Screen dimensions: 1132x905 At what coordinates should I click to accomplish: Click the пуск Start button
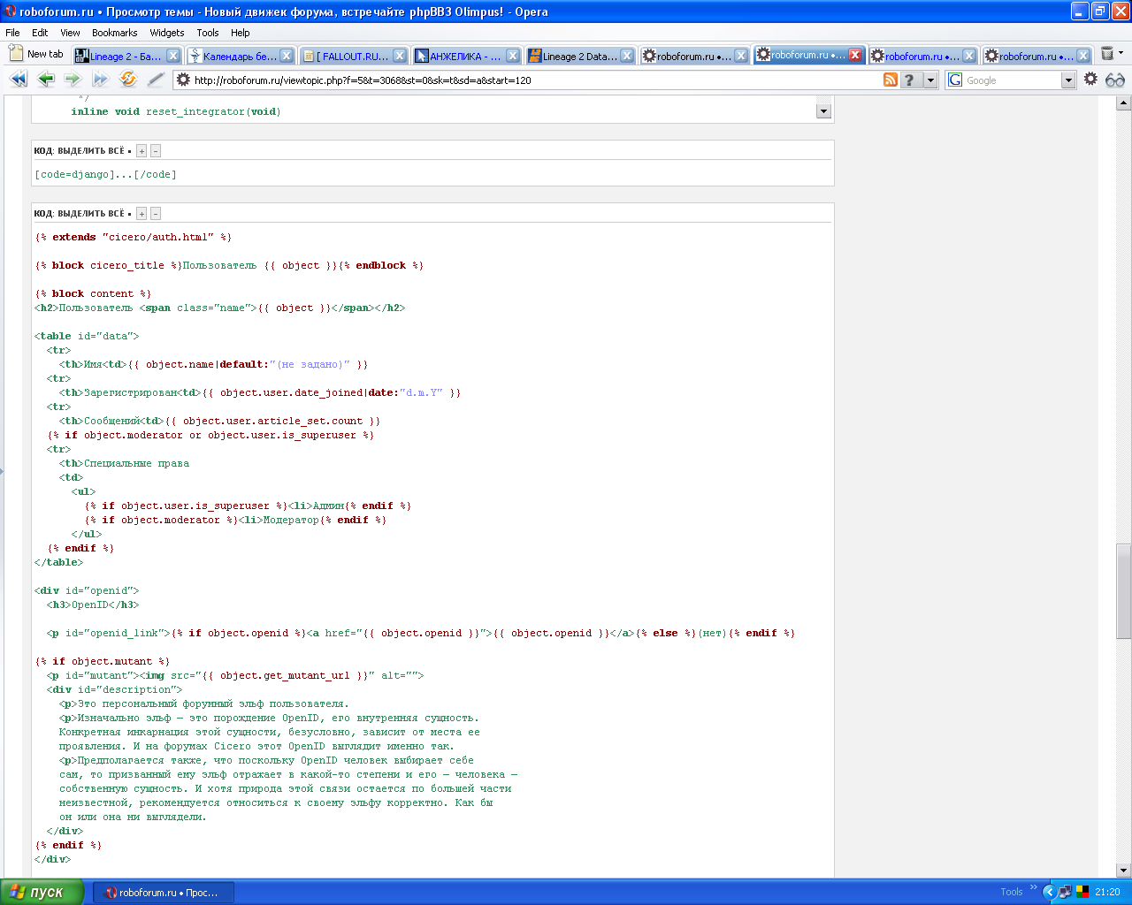click(x=42, y=892)
